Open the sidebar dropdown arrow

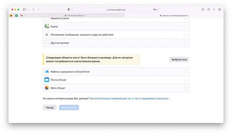pos(28,9)
